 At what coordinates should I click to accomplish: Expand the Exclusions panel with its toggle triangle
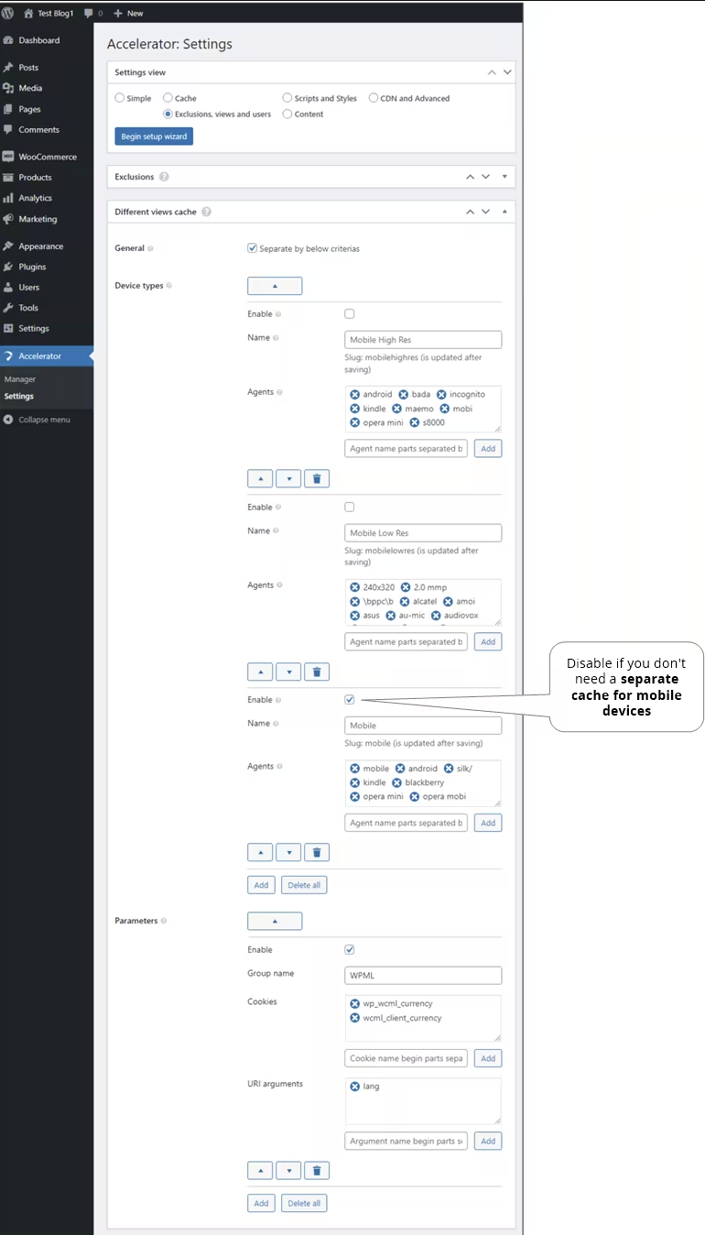(504, 176)
